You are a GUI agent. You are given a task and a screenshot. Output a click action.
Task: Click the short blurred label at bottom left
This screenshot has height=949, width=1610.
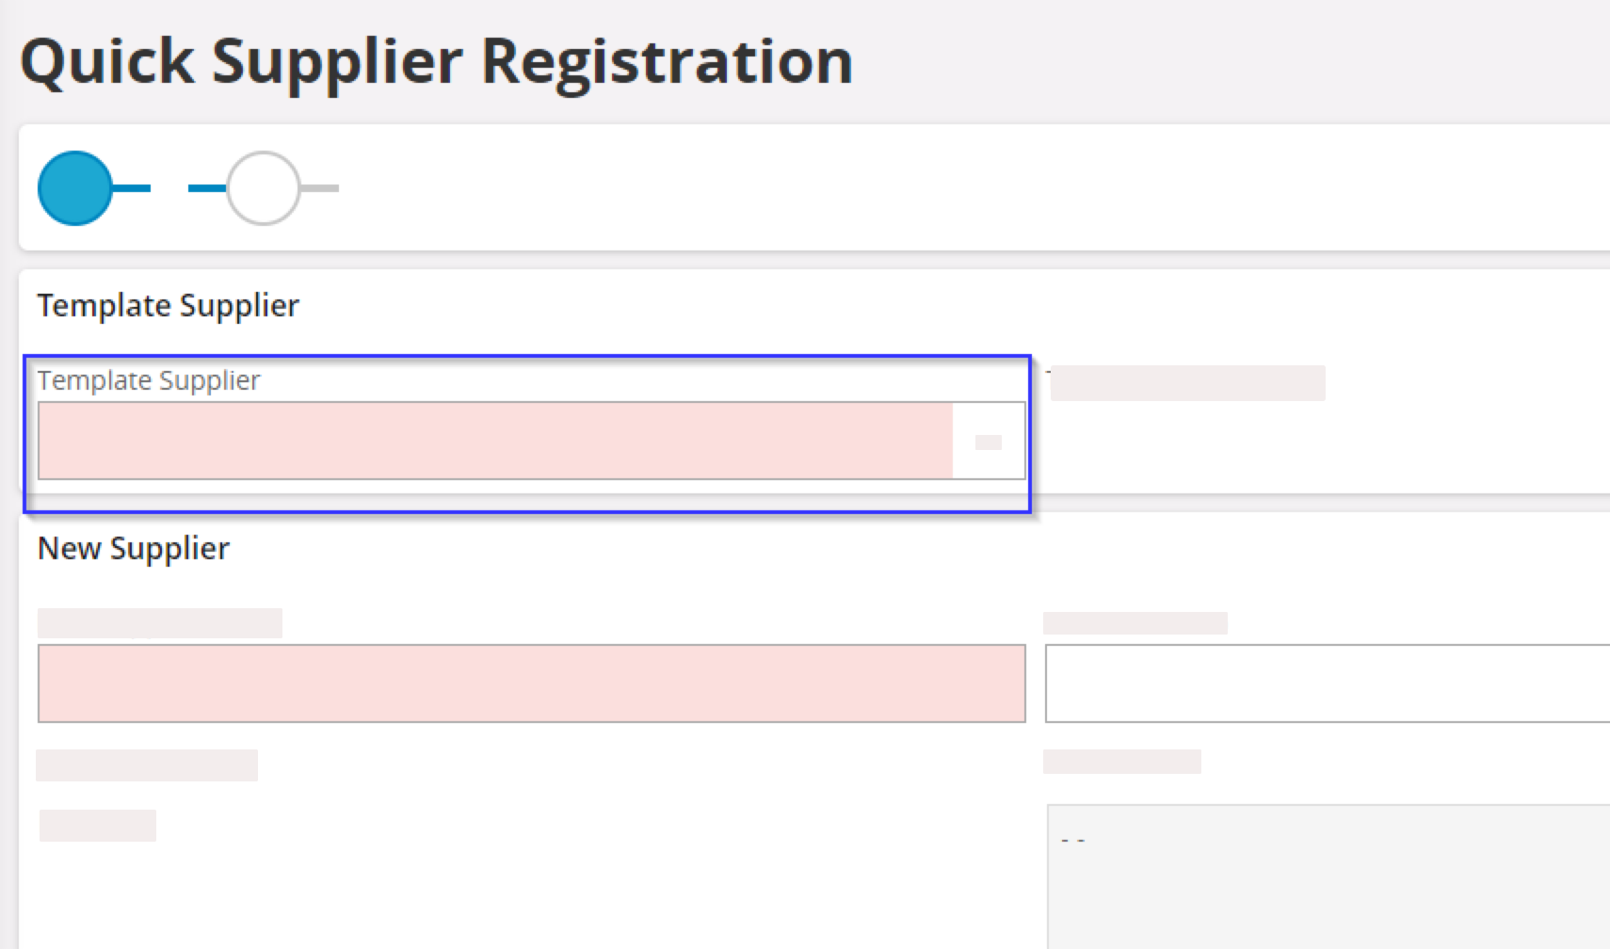pyautogui.click(x=98, y=826)
